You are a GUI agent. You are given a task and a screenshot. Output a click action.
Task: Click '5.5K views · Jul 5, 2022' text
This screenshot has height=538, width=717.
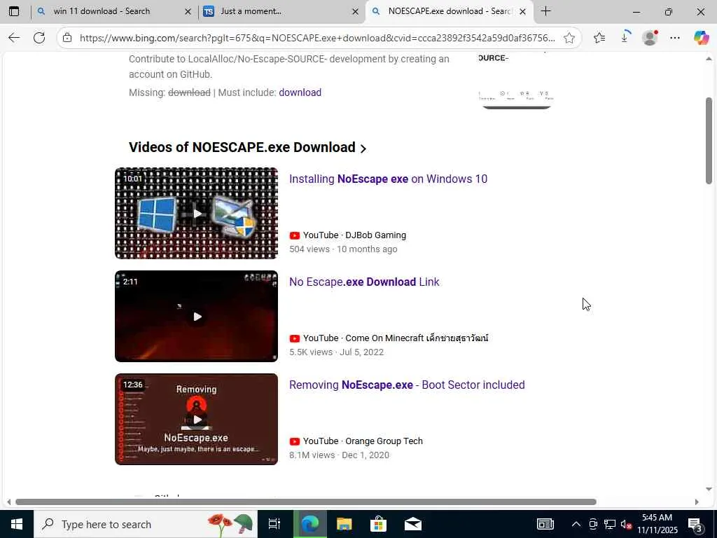point(336,352)
